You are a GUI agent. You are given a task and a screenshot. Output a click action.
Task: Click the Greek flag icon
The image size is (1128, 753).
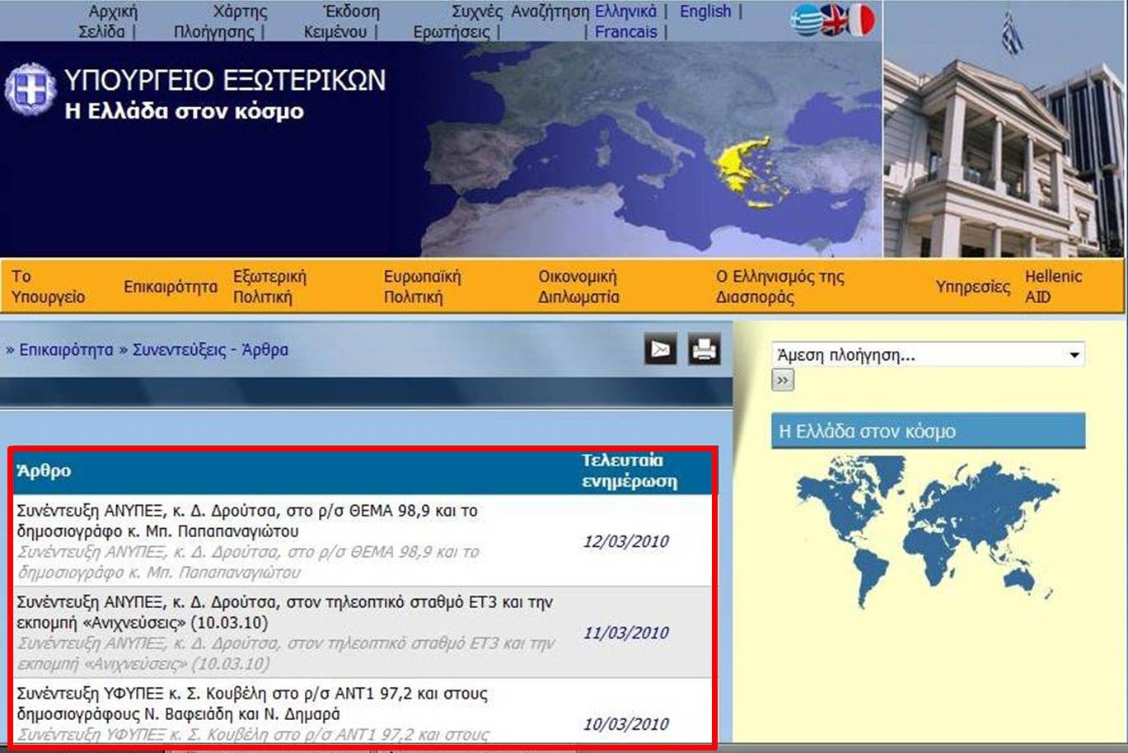[806, 20]
